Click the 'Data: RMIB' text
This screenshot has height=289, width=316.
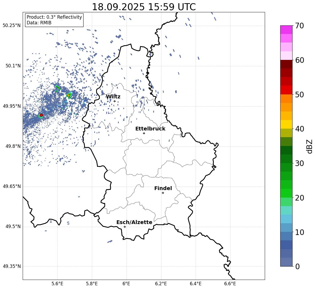[39, 23]
